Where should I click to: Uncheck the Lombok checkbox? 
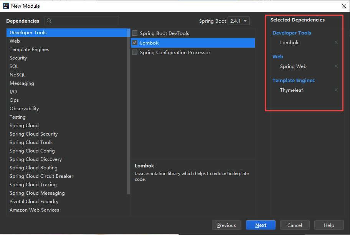135,43
